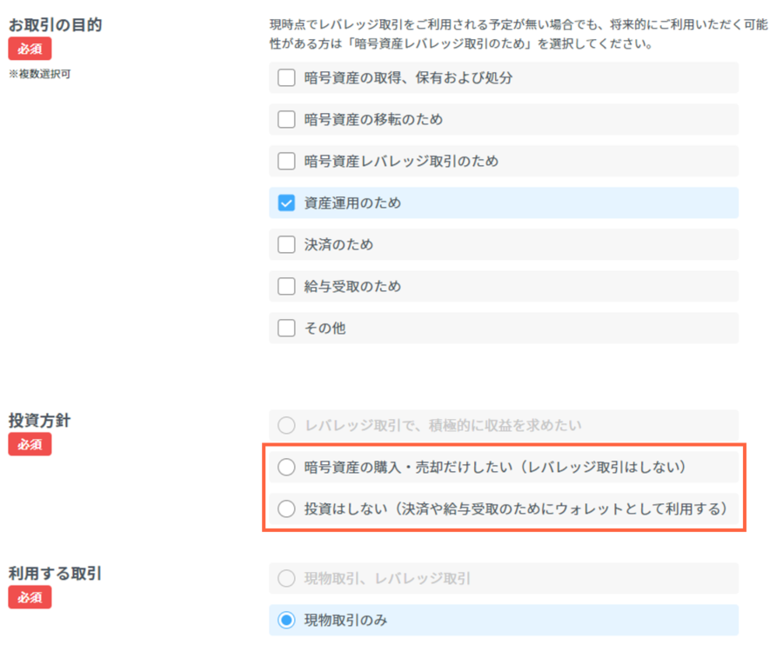The image size is (783, 658).
Task: Click the 必須 badge under 利用する取引
Action: point(30,597)
